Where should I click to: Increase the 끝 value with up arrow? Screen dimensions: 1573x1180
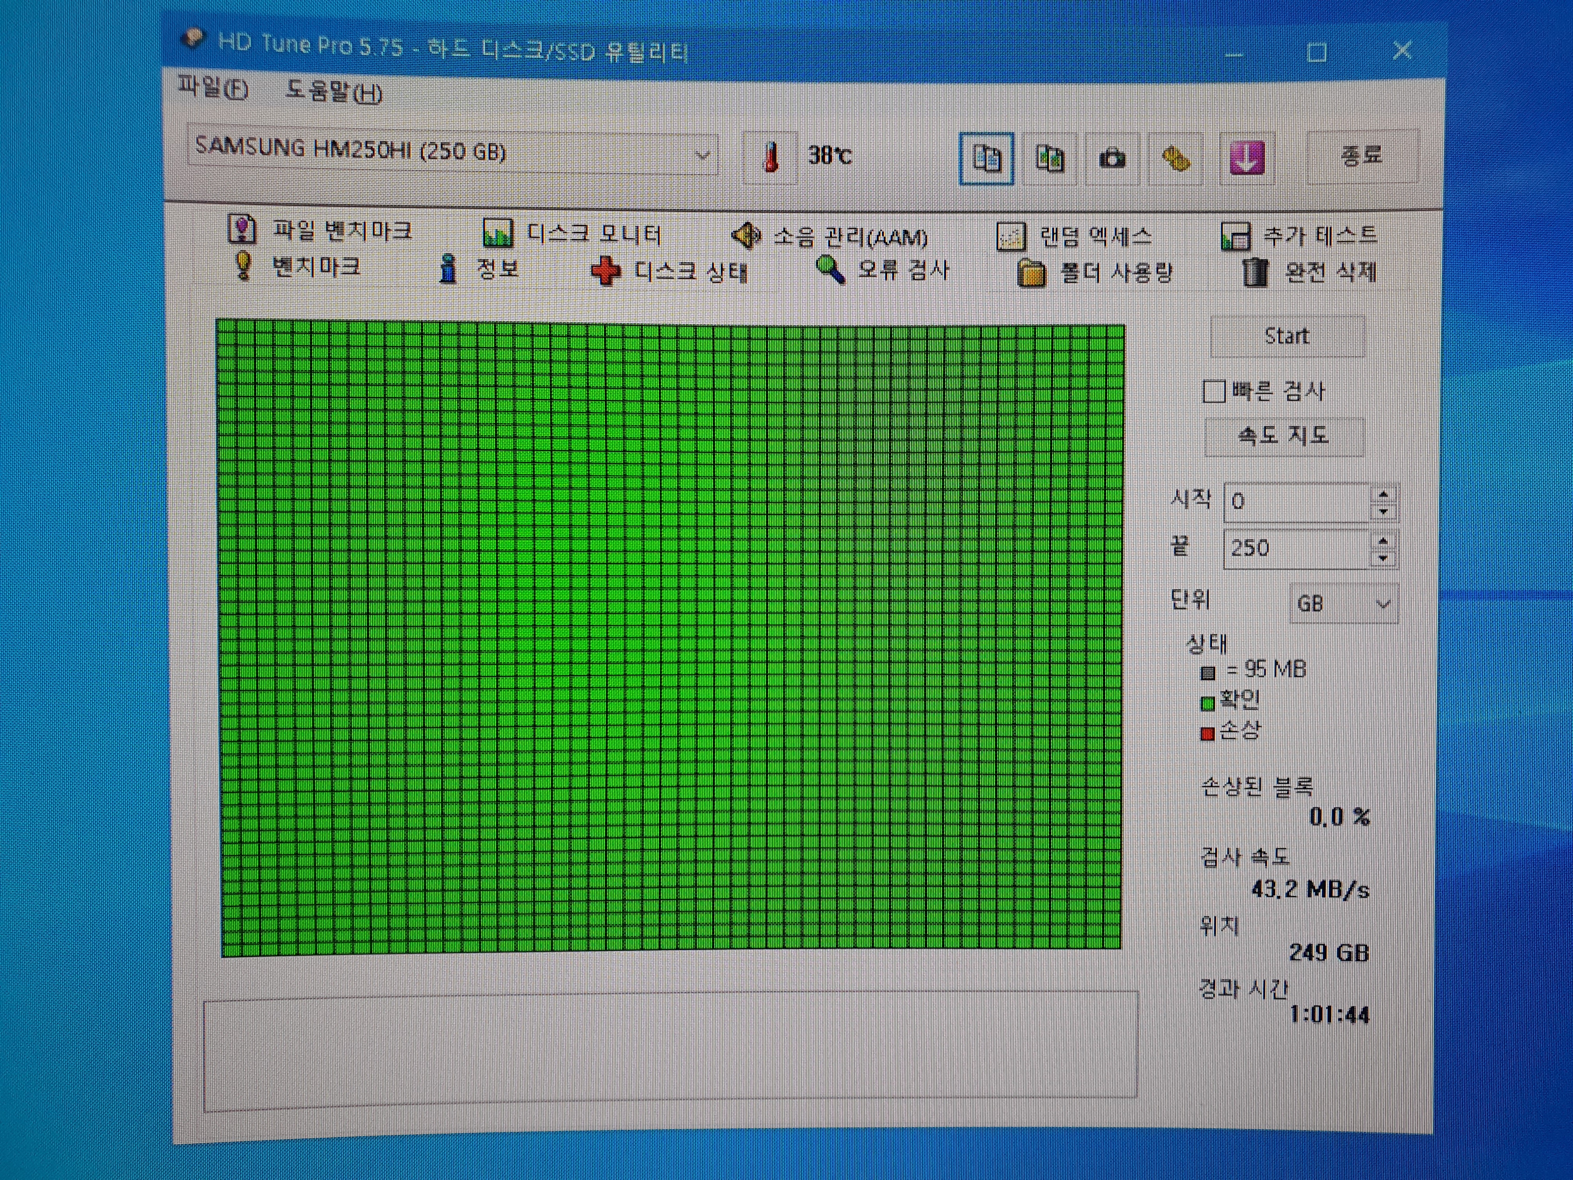click(x=1382, y=541)
